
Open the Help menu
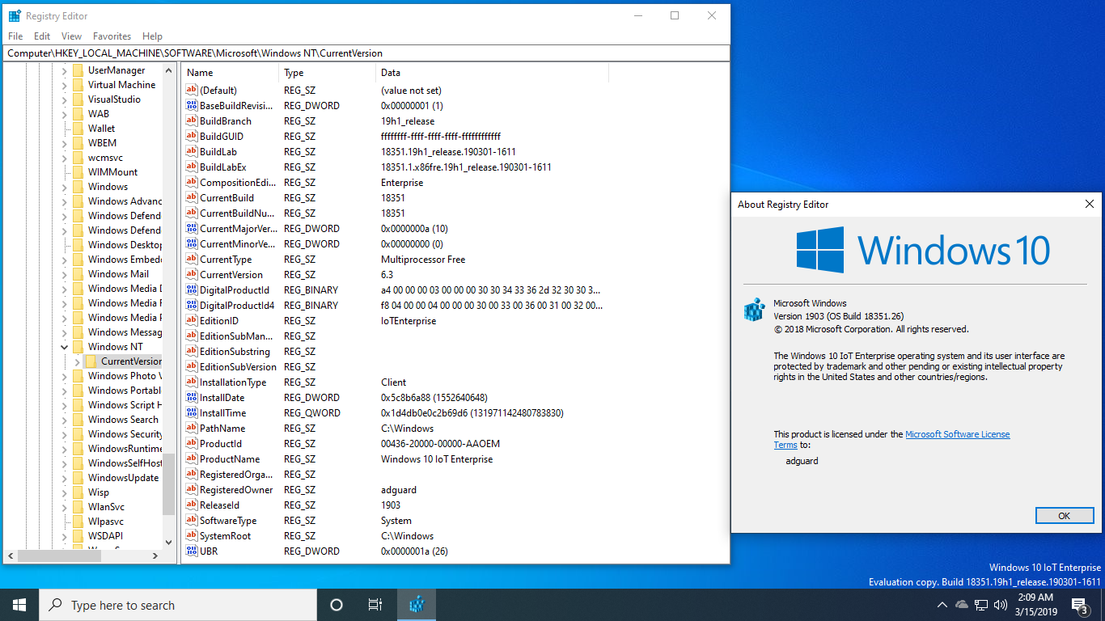pos(152,36)
